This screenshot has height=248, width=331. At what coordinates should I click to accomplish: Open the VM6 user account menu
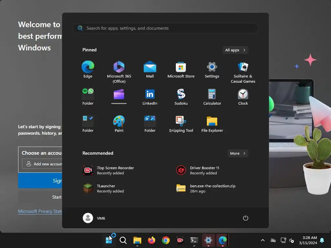[x=94, y=218]
